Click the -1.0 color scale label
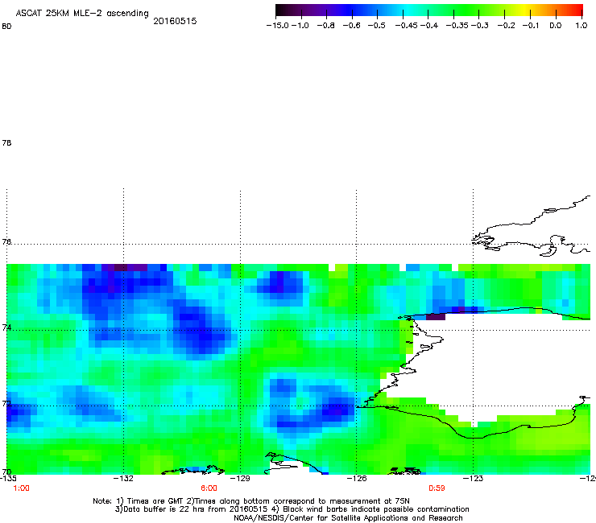 [x=300, y=26]
